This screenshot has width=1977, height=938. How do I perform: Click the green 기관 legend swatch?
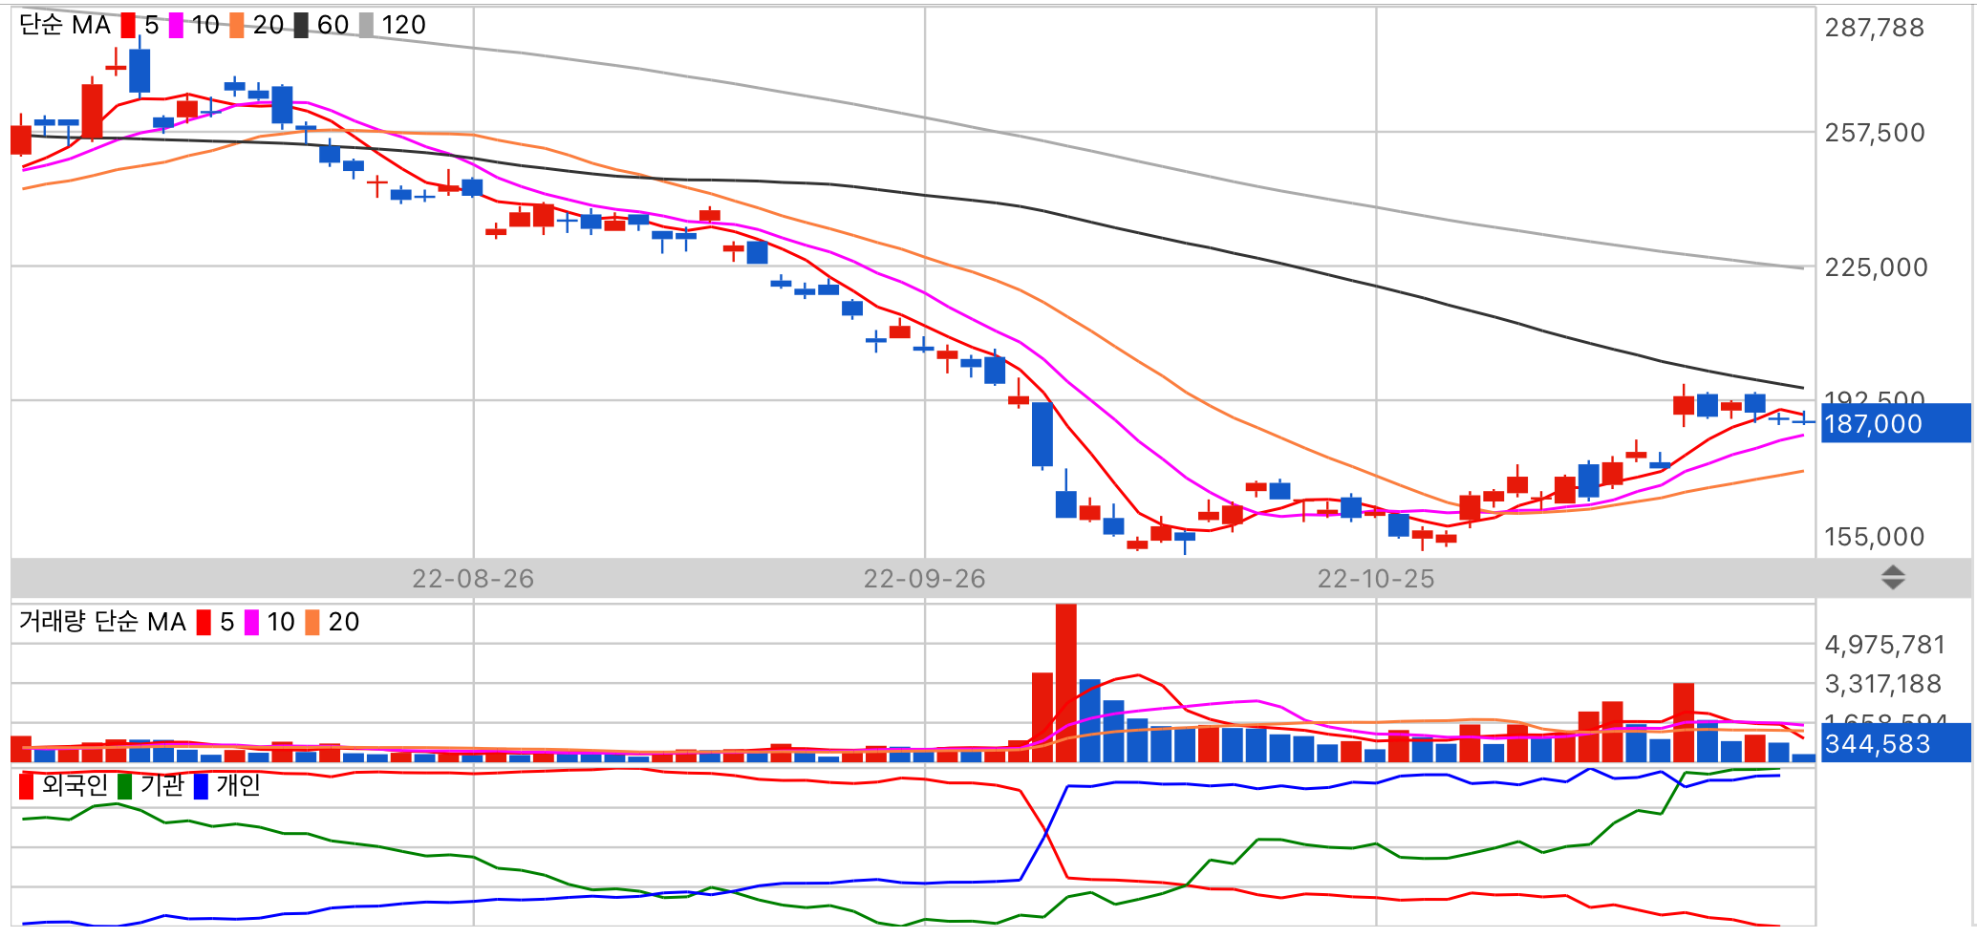click(x=124, y=786)
